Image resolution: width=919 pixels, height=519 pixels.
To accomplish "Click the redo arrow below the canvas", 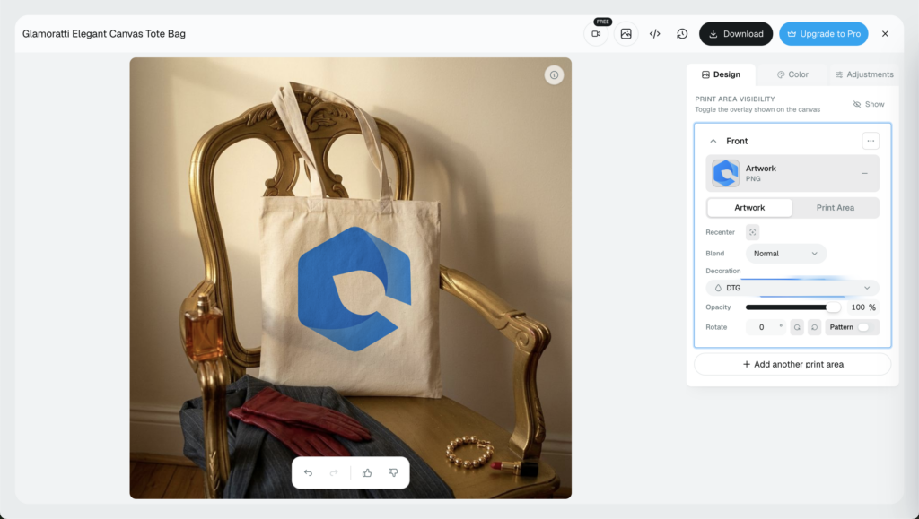I will [x=334, y=472].
